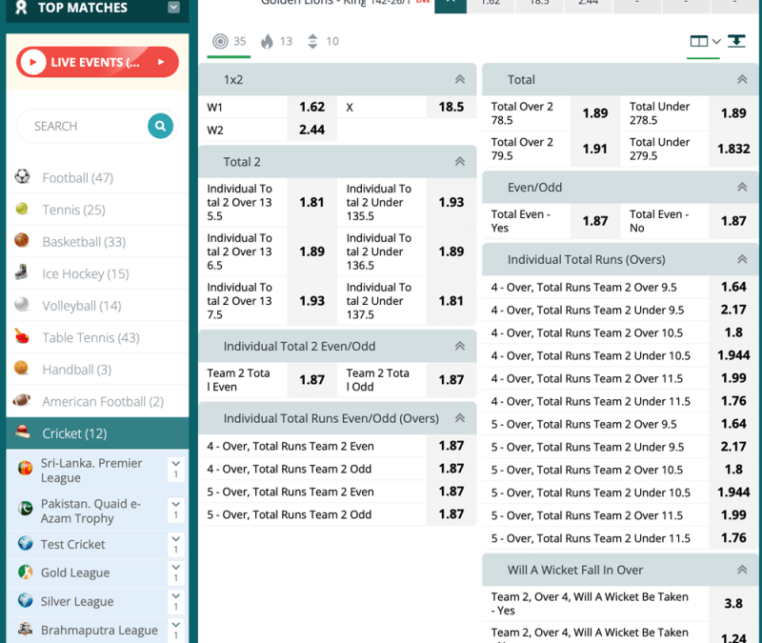Click the play icon on Live Events
Image resolution: width=762 pixels, height=643 pixels.
[33, 62]
